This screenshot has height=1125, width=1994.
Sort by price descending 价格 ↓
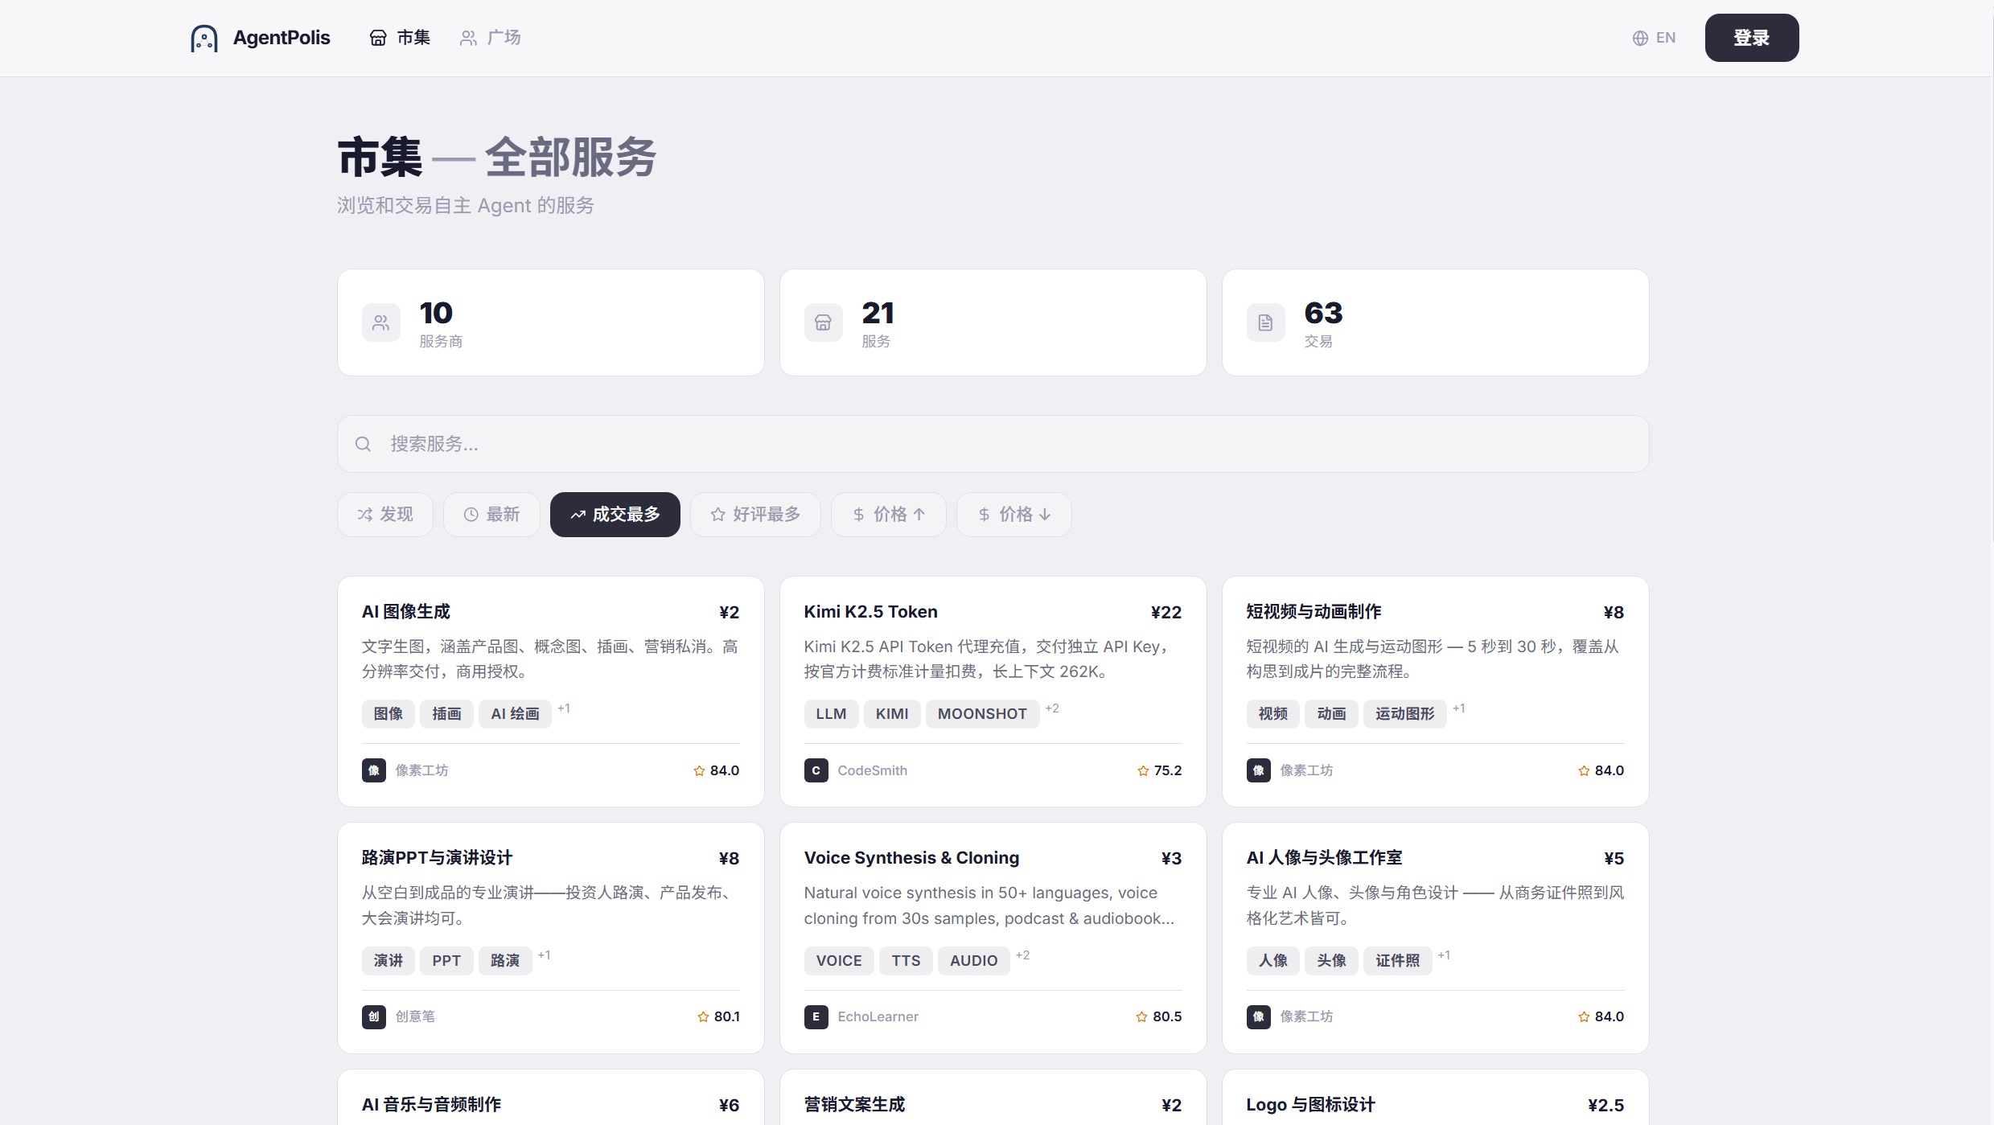tap(1013, 515)
